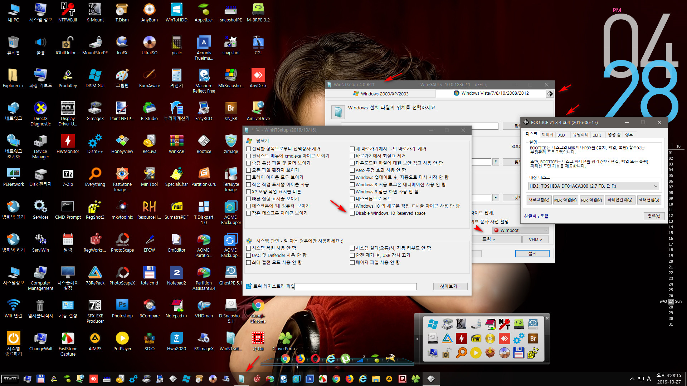Open the Google Chrome desktop icon

[258, 311]
